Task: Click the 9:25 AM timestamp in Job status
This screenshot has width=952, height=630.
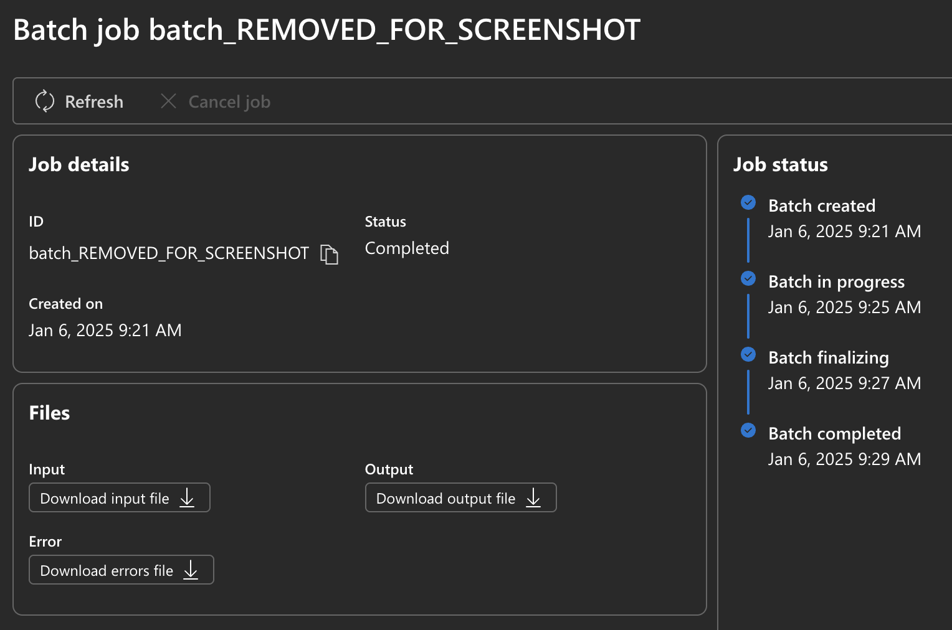Action: pyautogui.click(x=844, y=307)
